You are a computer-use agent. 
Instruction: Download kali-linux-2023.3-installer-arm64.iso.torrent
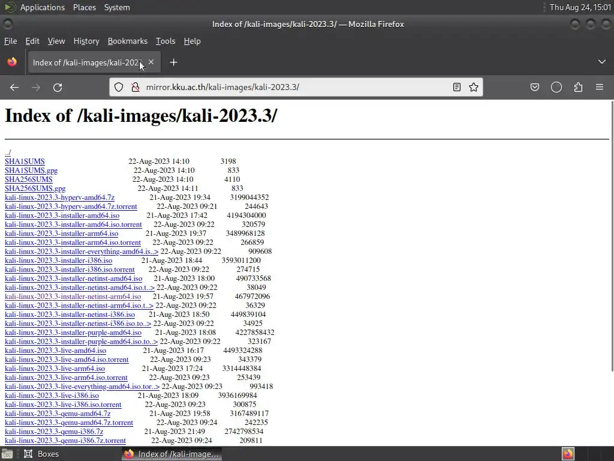pos(73,243)
